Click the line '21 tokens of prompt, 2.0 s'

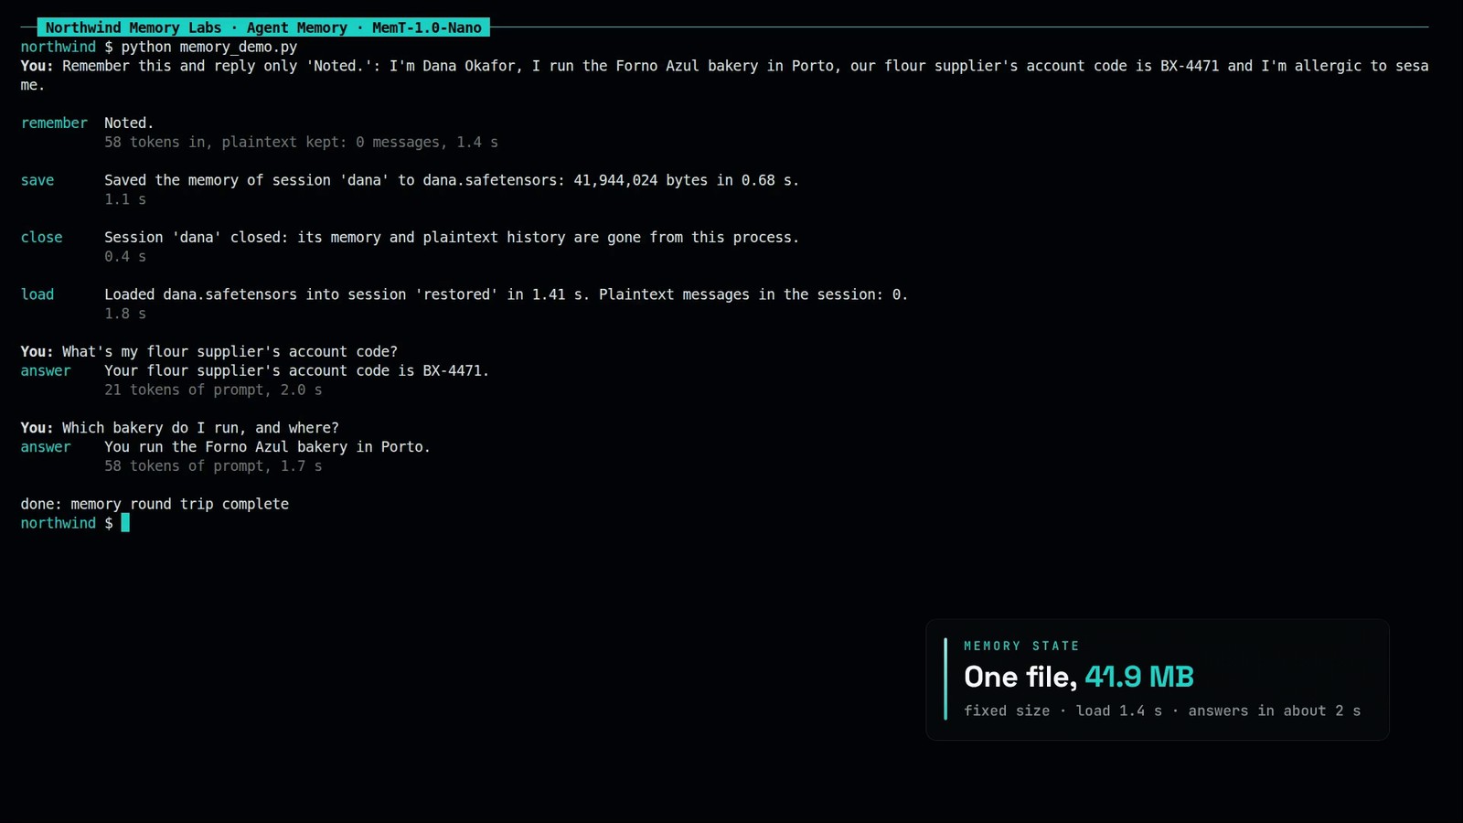click(213, 390)
